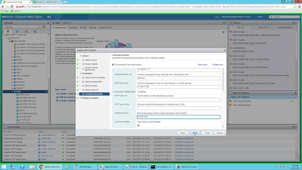Select NAS Server-Rockstor in the tree
Screen dimensions: 302x170
(x=28, y=113)
